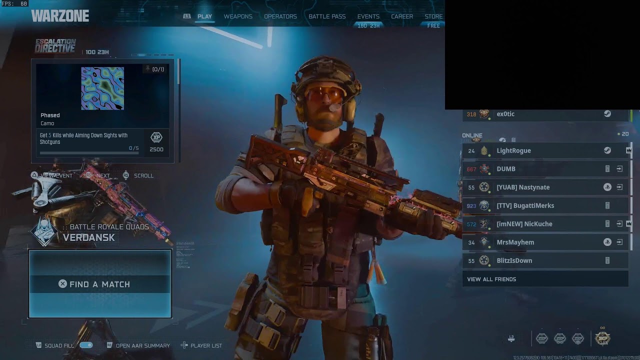Select BlitzIsDown friend row

545,260
